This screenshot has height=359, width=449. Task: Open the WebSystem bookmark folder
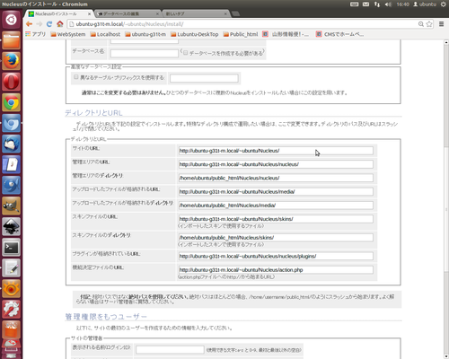point(68,34)
